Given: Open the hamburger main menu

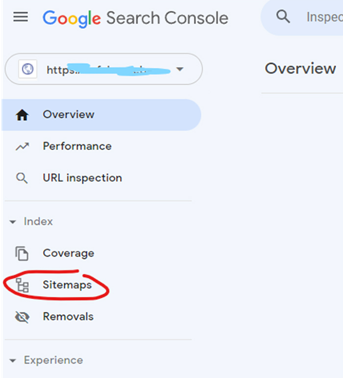Looking at the screenshot, I should coord(21,18).
